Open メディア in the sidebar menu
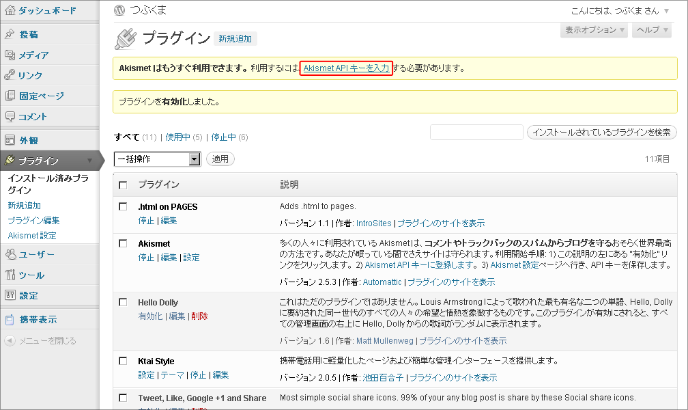Screen dimensions: 688x410 [x=33, y=55]
